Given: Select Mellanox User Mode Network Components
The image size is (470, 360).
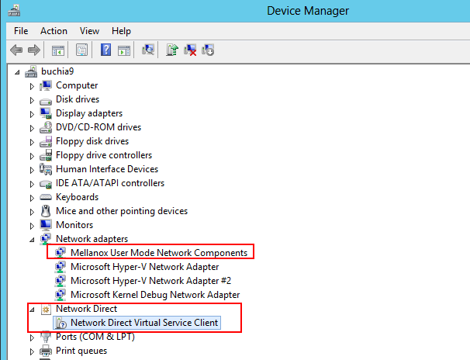Looking at the screenshot, I should pos(158,252).
